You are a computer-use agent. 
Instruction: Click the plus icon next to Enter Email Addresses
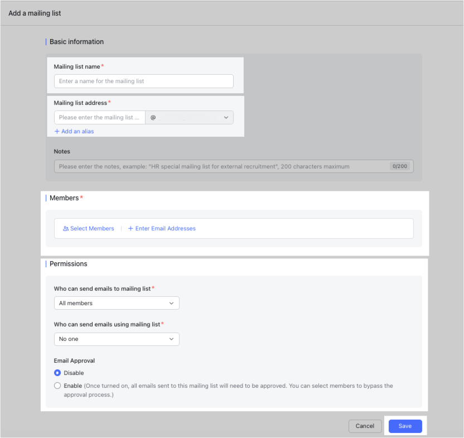(130, 228)
